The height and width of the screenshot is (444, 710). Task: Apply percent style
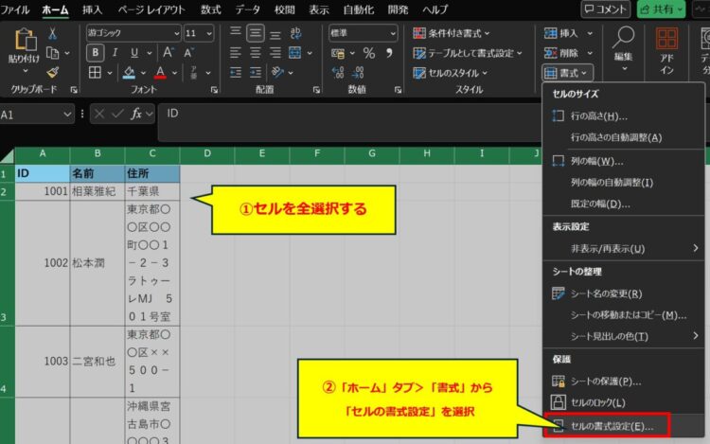369,53
